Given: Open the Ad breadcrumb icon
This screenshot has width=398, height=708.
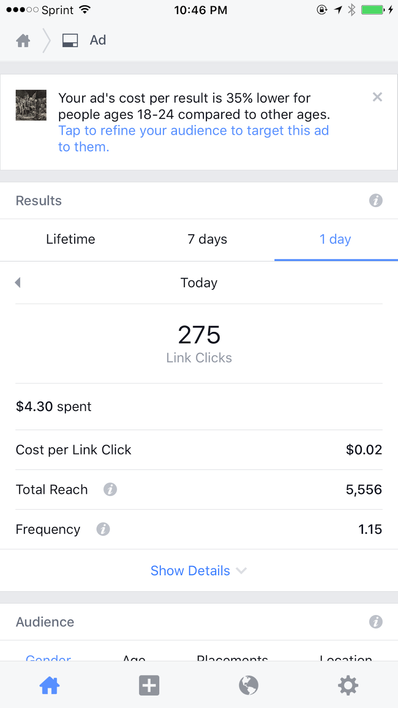Looking at the screenshot, I should pyautogui.click(x=70, y=41).
